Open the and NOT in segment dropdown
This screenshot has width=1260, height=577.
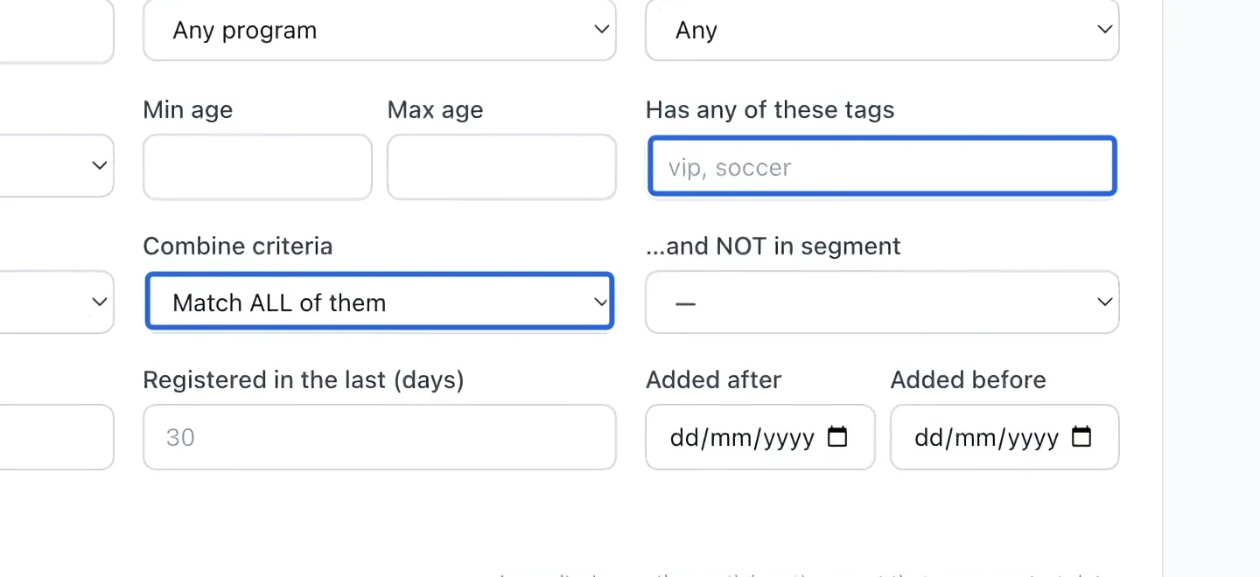(882, 302)
